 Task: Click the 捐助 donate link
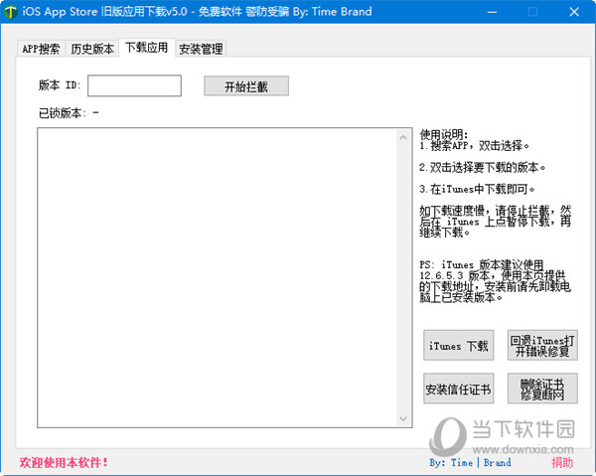[x=562, y=463]
